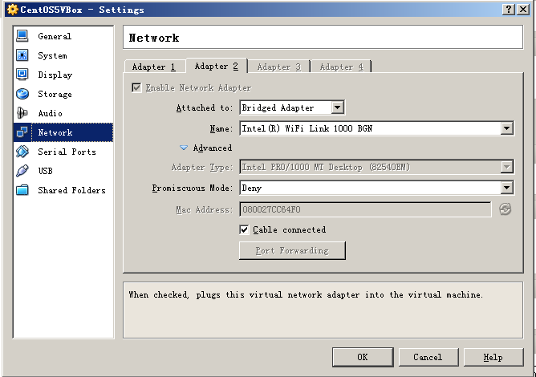Click the Shared Folders folder icon
The height and width of the screenshot is (377, 536).
tap(22, 189)
